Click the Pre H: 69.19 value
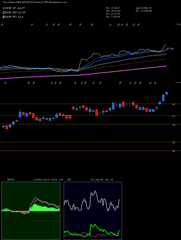 point(113,11)
